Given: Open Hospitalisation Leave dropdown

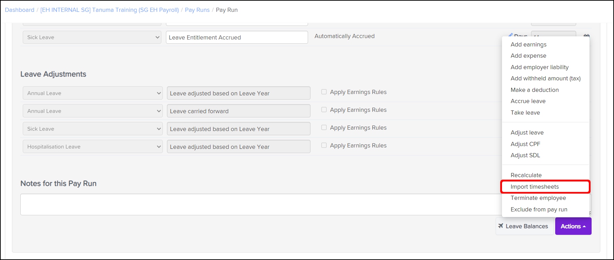Looking at the screenshot, I should [x=92, y=146].
